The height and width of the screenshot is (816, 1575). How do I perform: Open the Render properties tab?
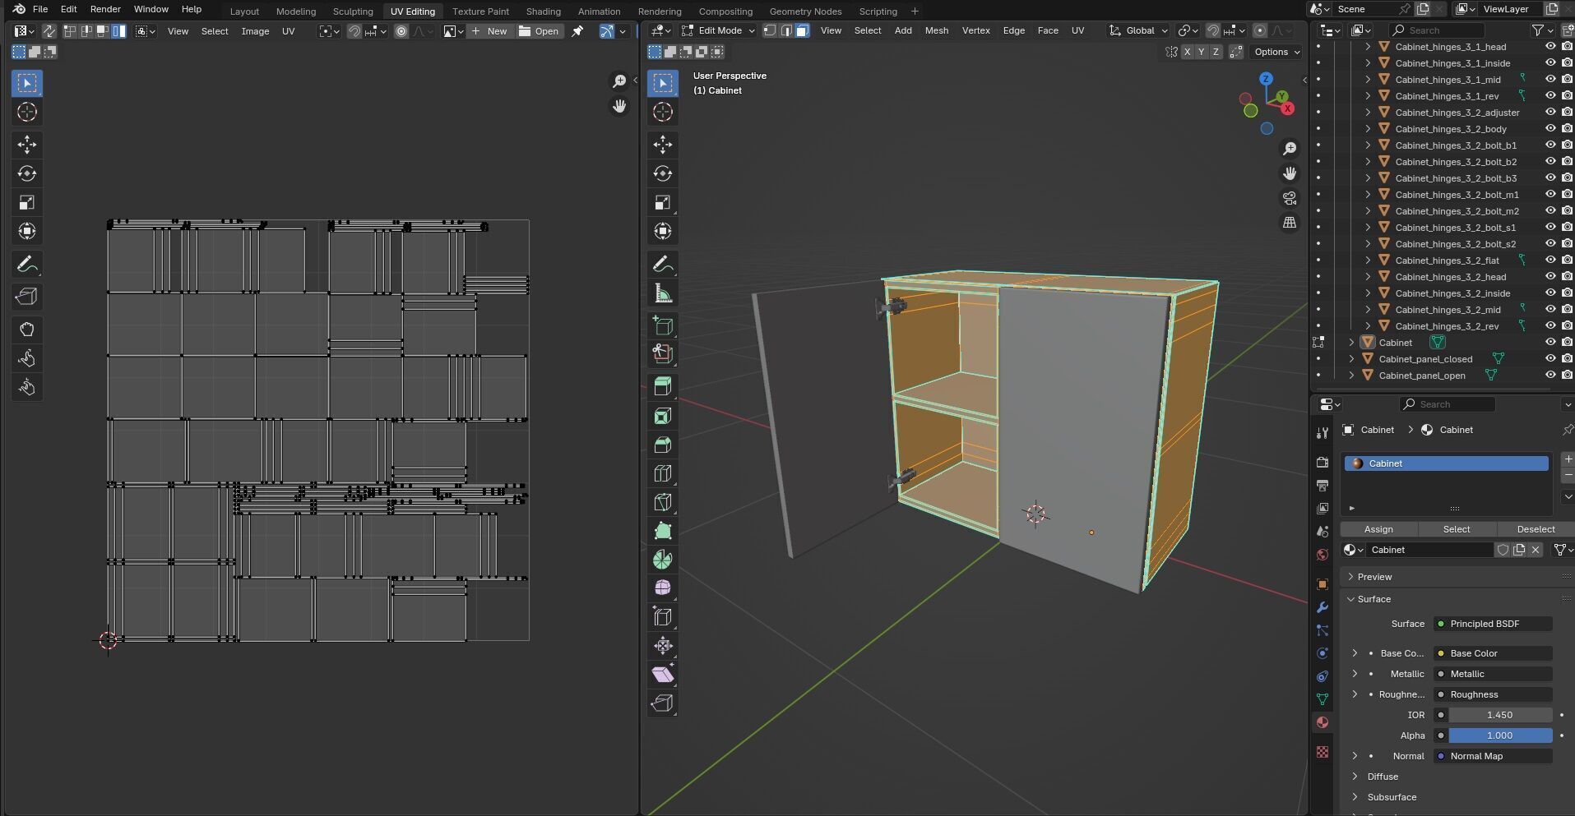tap(1323, 462)
